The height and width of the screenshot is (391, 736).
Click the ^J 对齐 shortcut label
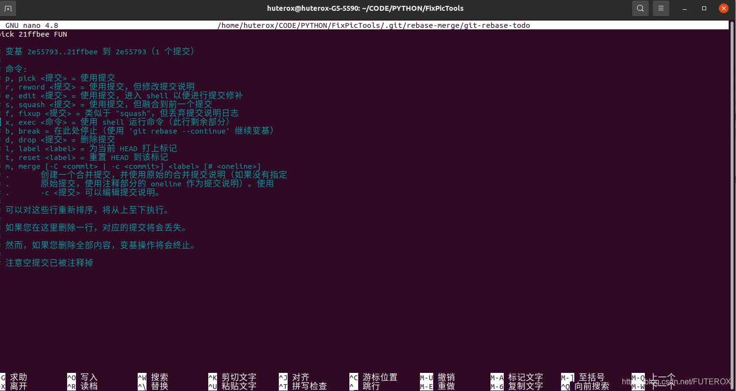(294, 377)
